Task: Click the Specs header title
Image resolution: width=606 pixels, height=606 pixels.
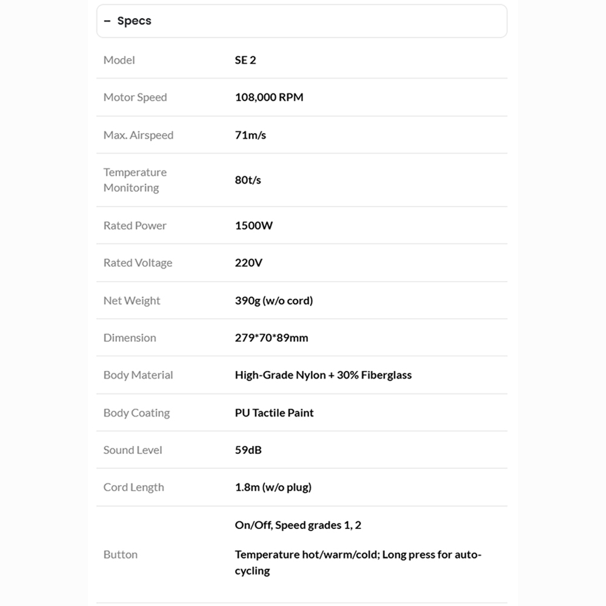Action: [134, 21]
